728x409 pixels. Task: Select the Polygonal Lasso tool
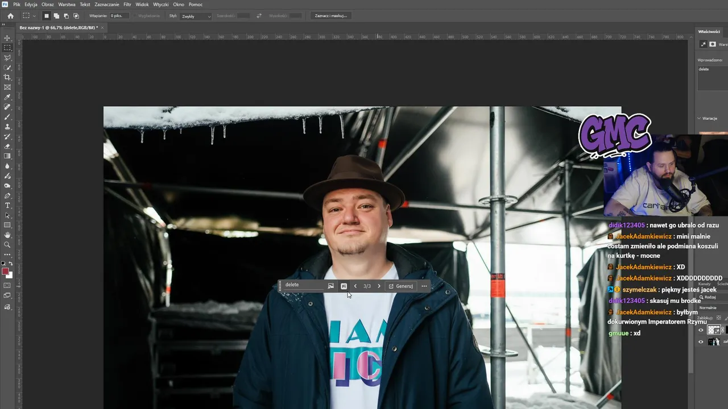pos(7,57)
